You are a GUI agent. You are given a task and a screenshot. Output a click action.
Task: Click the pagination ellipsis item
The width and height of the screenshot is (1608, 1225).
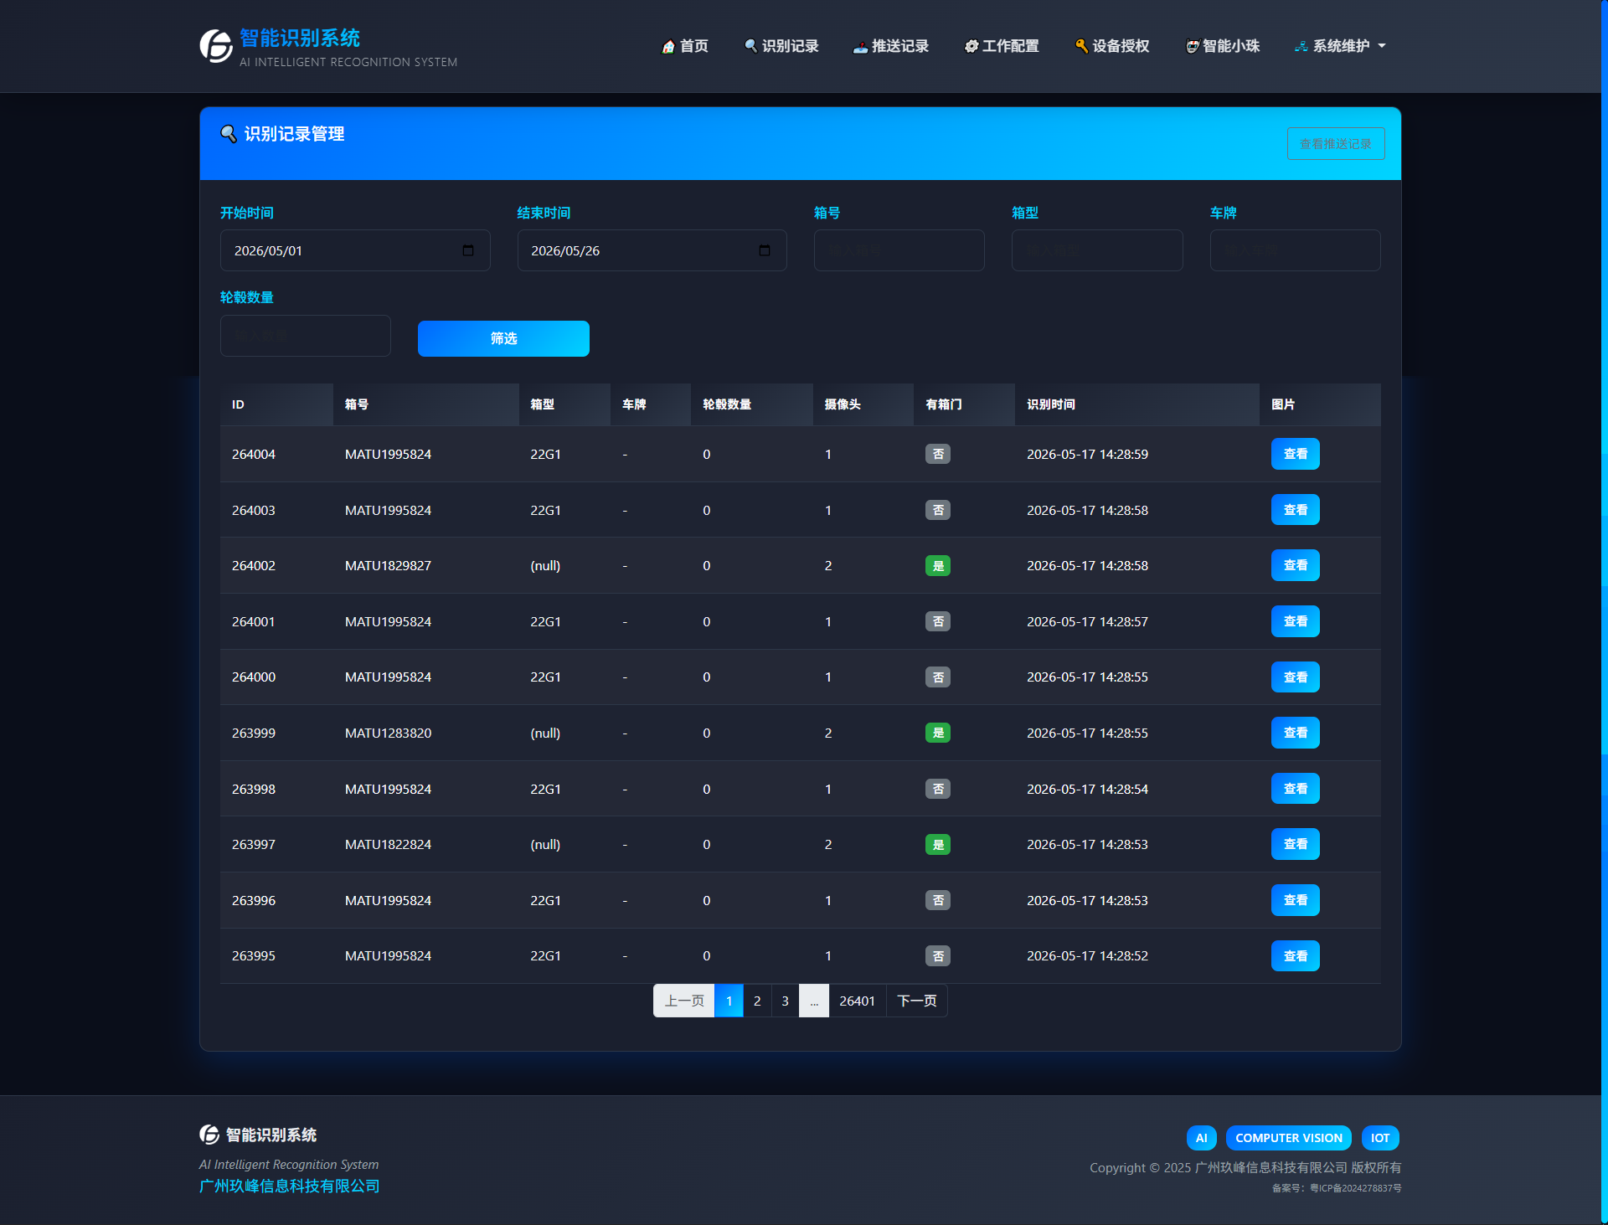814,1001
